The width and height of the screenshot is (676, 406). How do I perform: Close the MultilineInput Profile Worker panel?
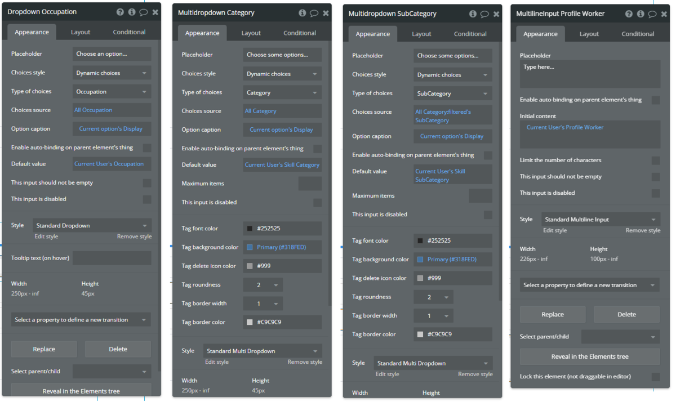click(664, 14)
